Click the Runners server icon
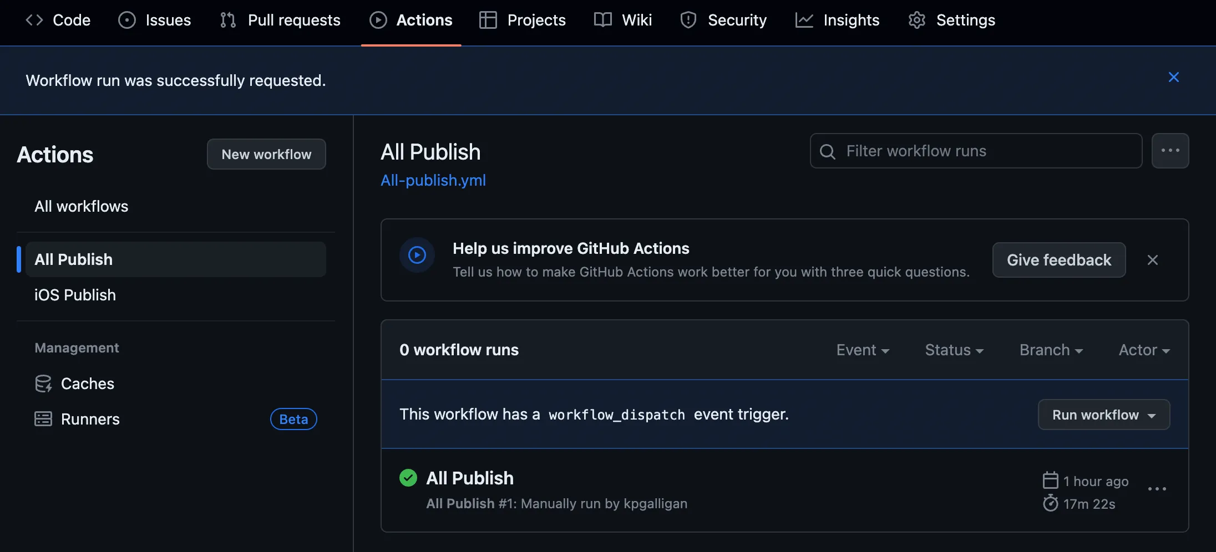Viewport: 1216px width, 552px height. click(x=43, y=419)
